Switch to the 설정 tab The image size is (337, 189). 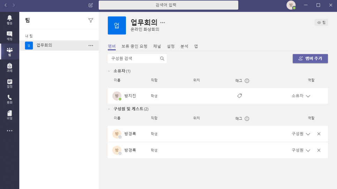(171, 46)
